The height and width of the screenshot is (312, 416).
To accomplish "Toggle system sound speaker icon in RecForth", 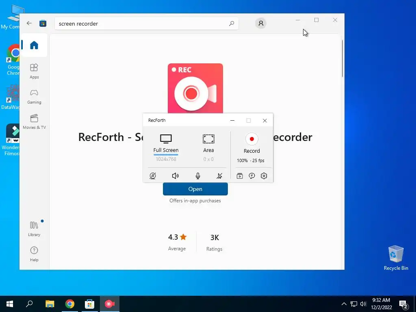I will click(175, 175).
